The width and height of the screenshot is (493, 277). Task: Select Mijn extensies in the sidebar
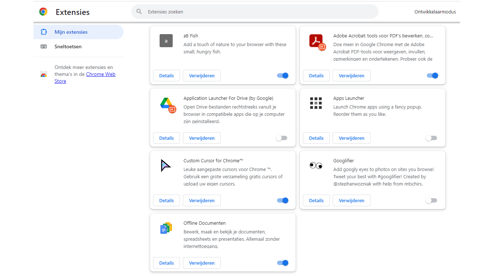click(71, 32)
